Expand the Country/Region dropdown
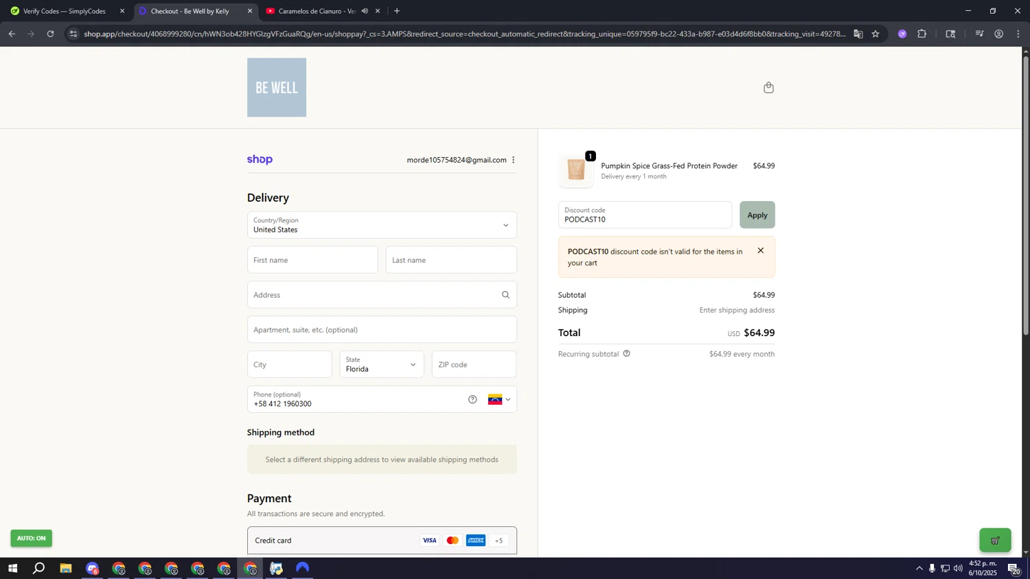Screen dimensions: 1030x579 tap(382, 225)
